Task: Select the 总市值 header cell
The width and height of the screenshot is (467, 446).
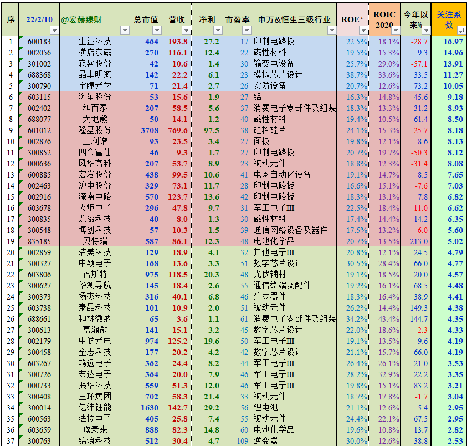Action: (146, 19)
